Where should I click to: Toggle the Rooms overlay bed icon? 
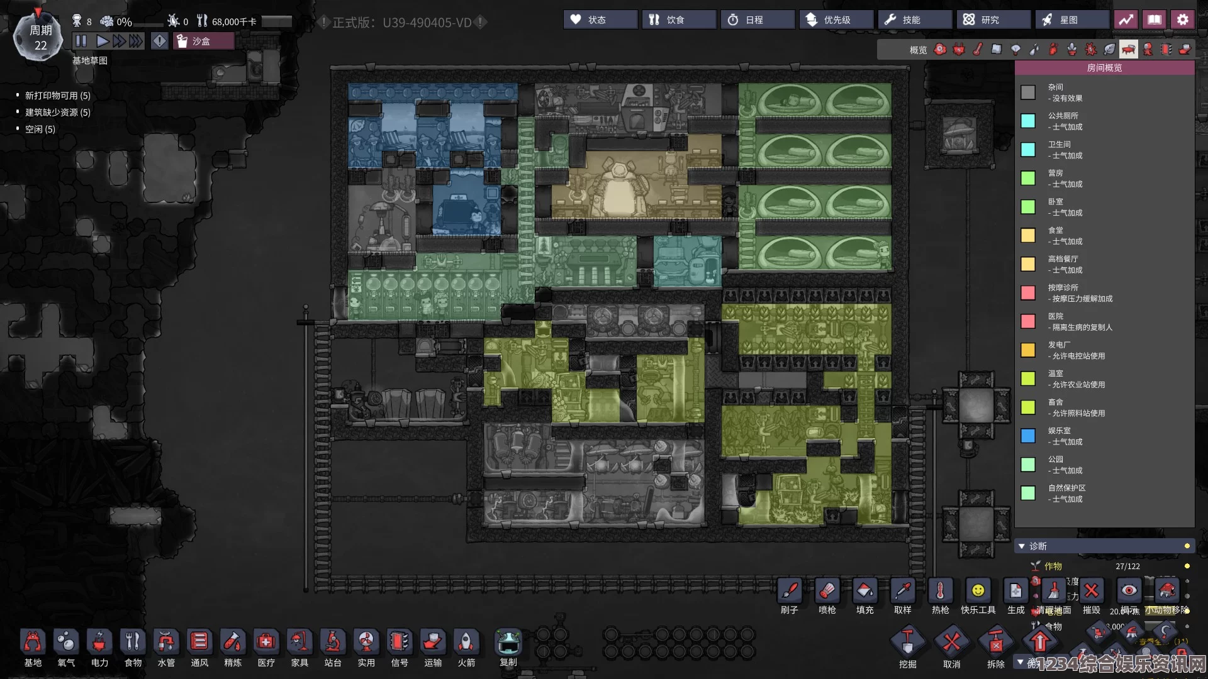coord(1129,50)
